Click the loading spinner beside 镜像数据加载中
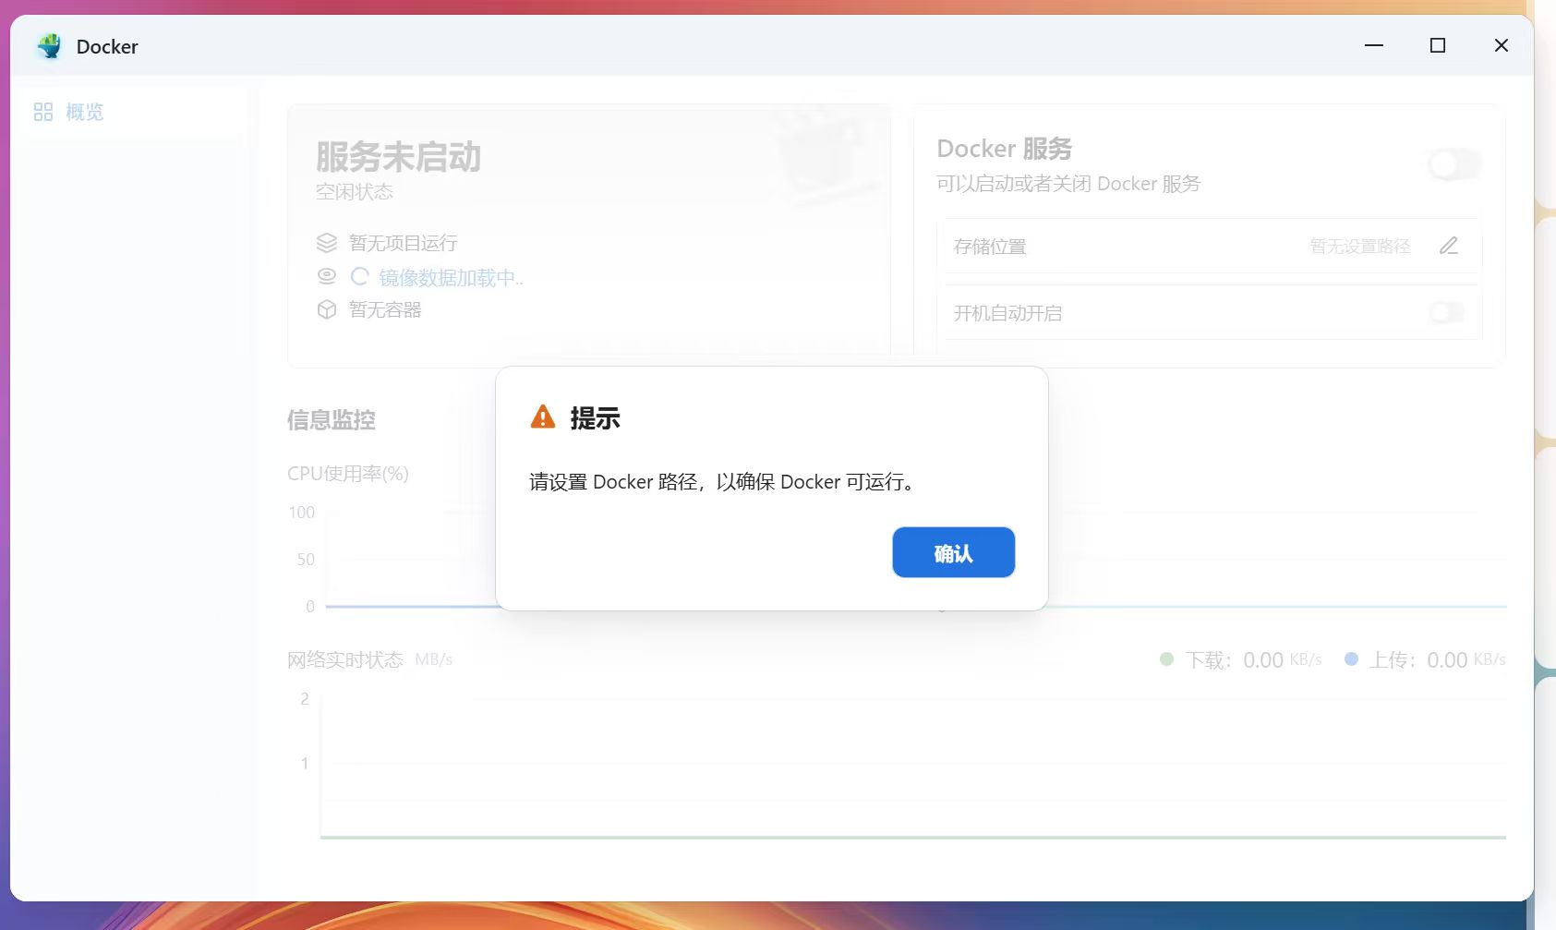Viewport: 1556px width, 930px height. pos(360,276)
